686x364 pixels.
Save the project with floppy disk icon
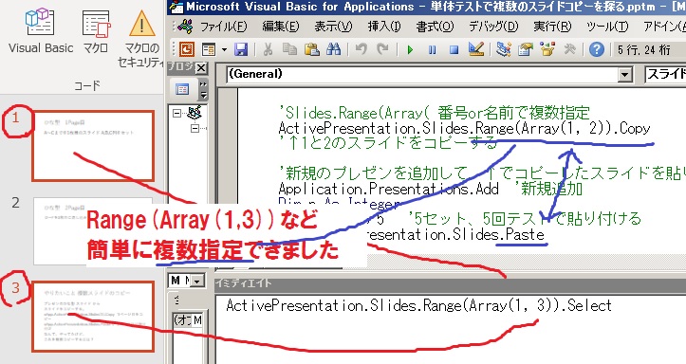(x=241, y=50)
